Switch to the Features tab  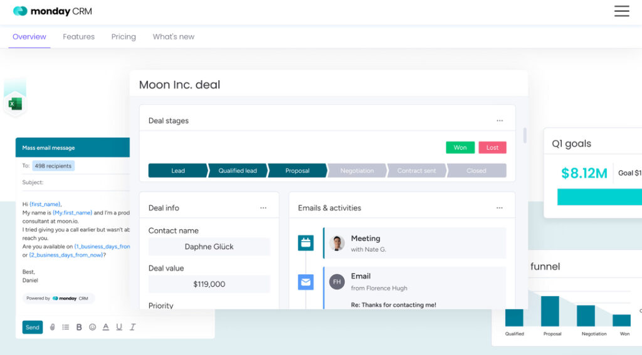tap(78, 37)
